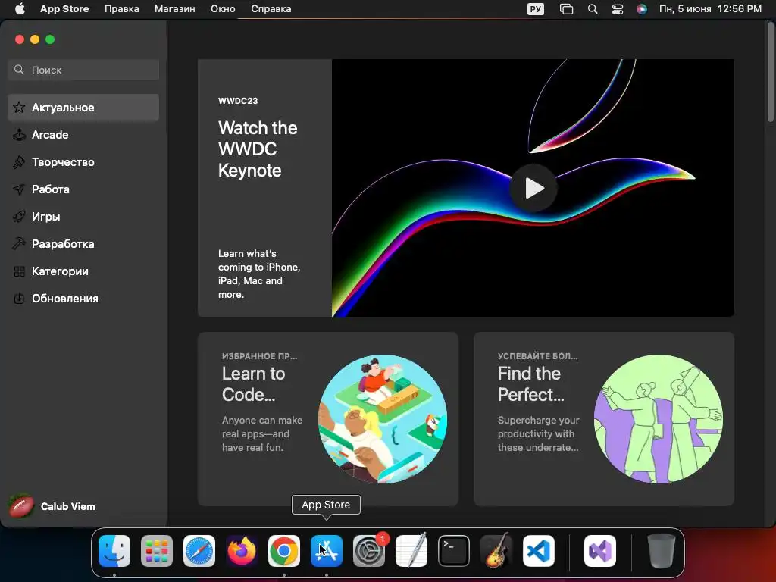Open the Watch the WWDC Keynote heading
Viewport: 776px width, 582px height.
click(x=258, y=149)
